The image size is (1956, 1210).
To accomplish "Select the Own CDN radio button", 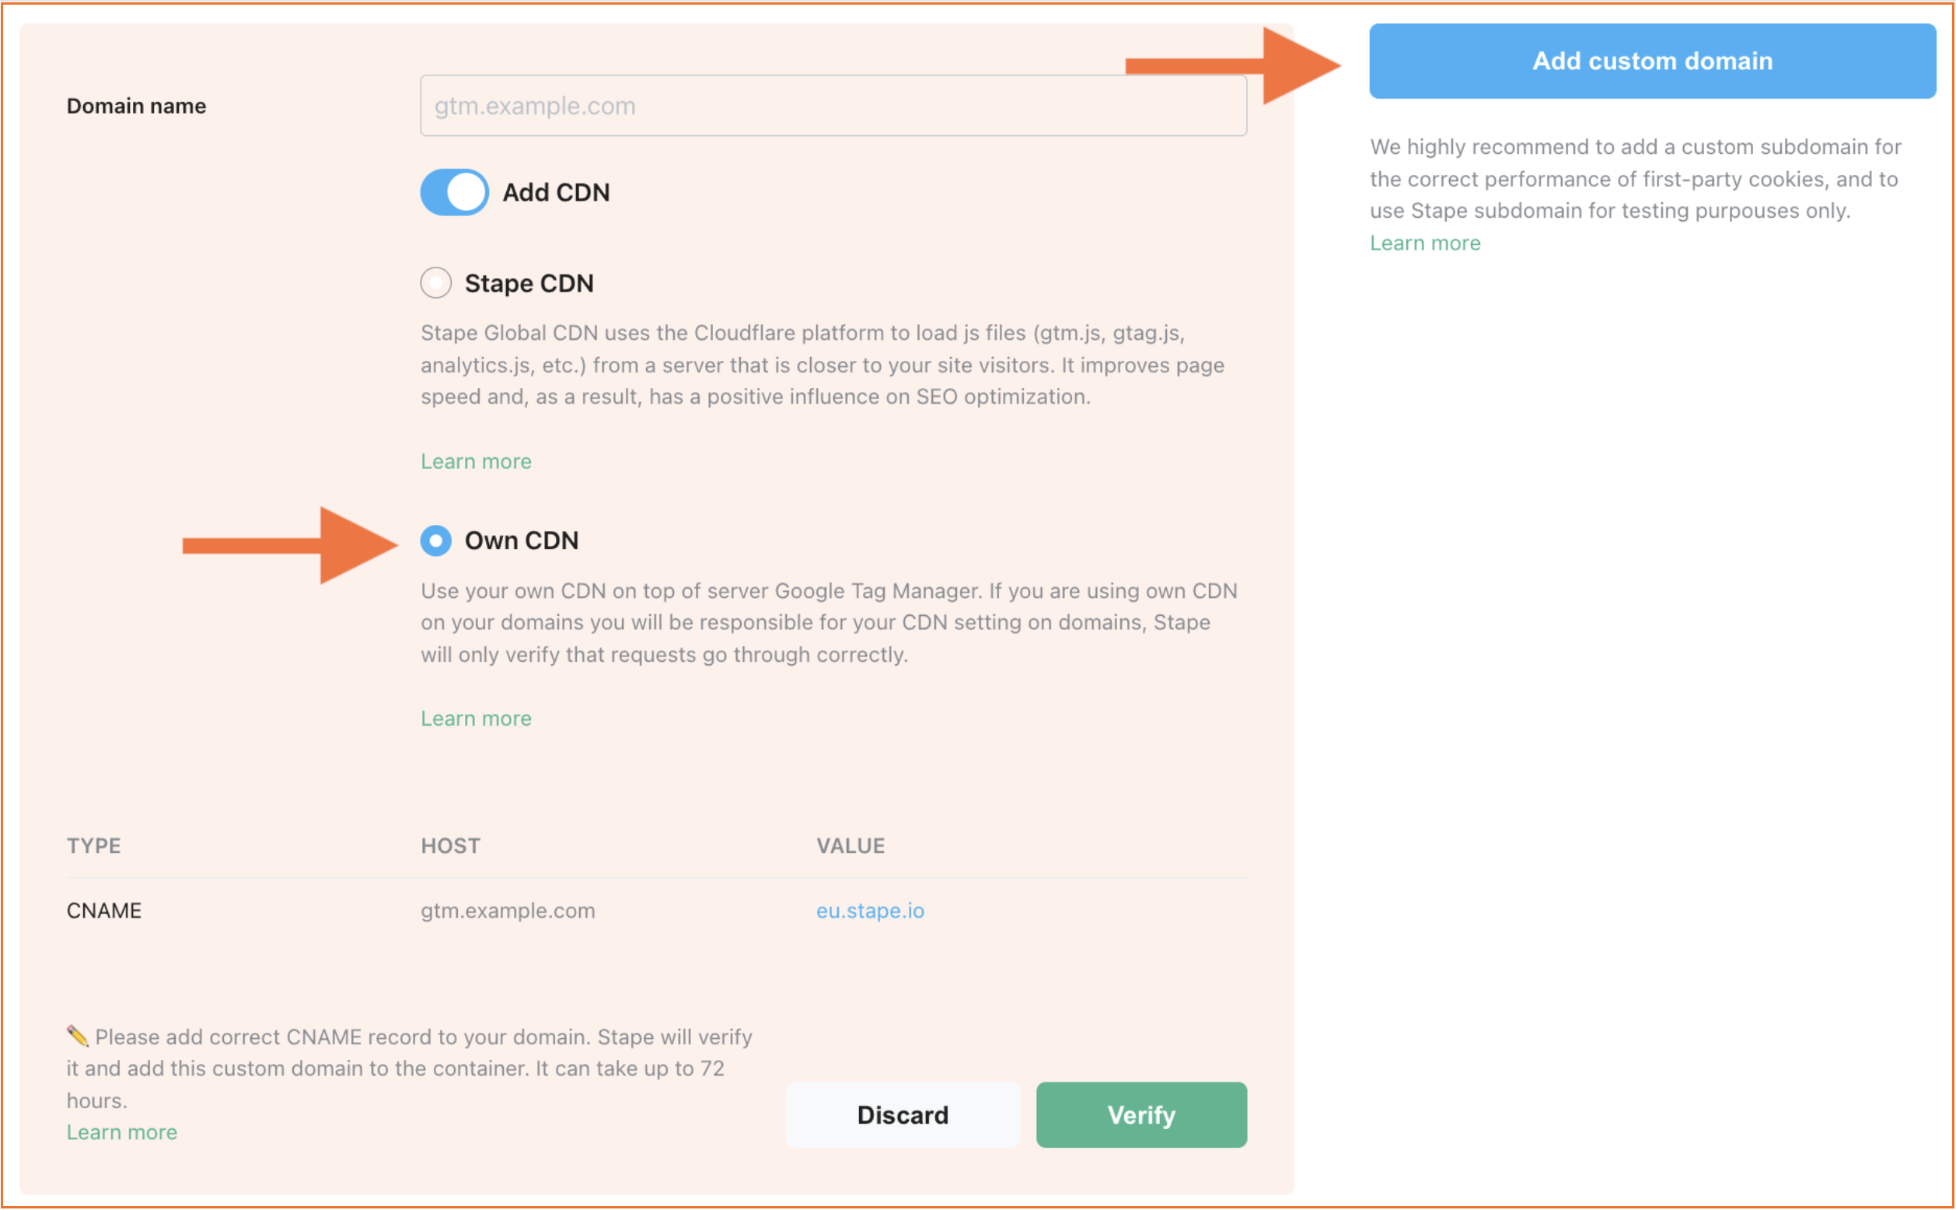I will tap(435, 541).
